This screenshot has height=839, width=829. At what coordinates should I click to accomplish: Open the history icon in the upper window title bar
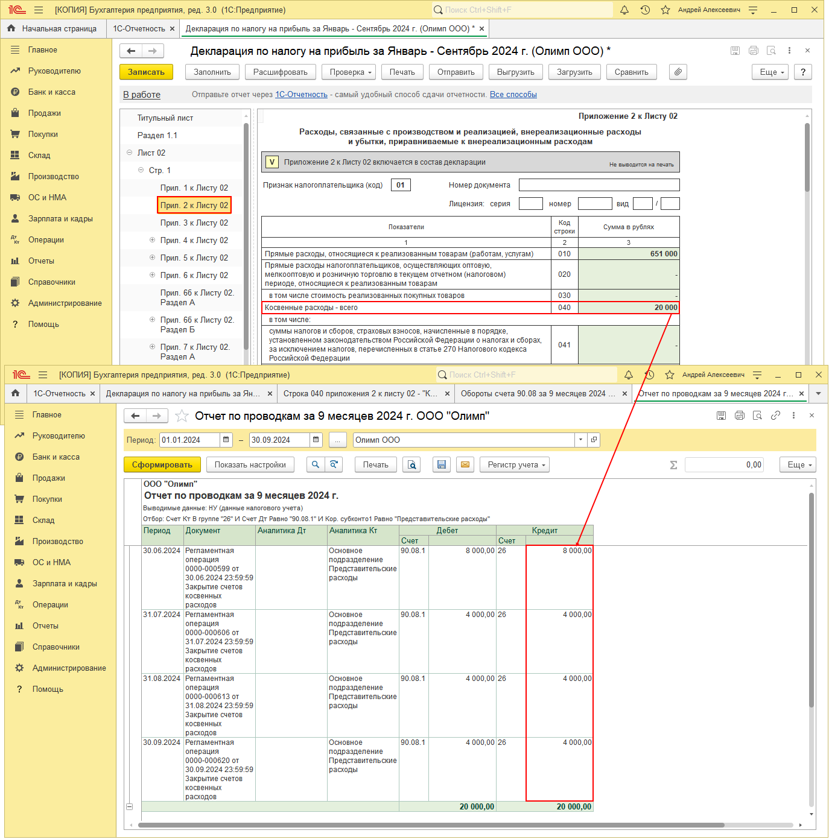click(645, 10)
